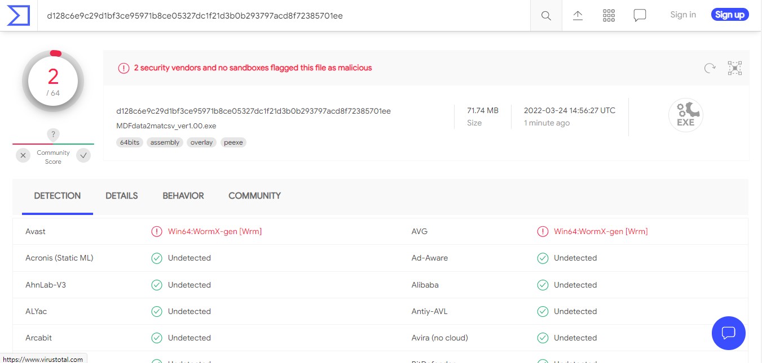
Task: Click the AVG vendor name
Action: point(420,231)
